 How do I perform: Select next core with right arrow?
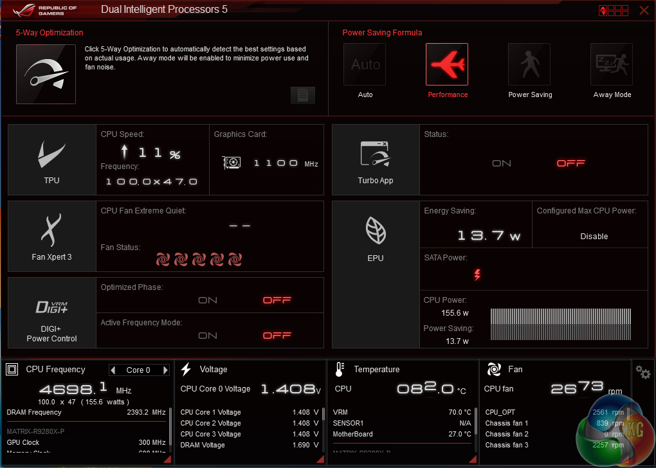point(166,370)
